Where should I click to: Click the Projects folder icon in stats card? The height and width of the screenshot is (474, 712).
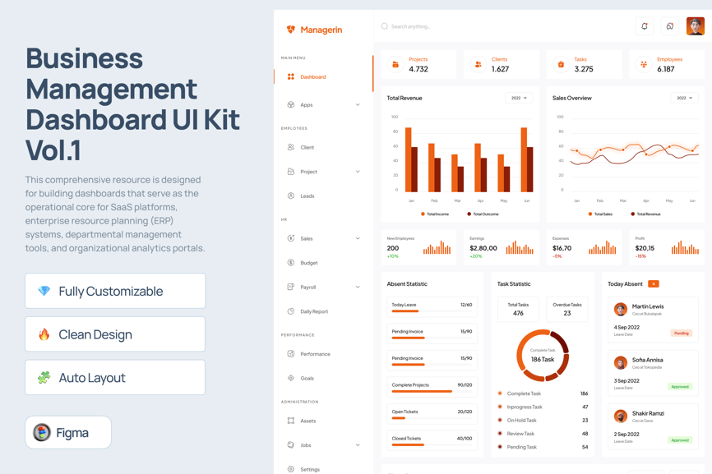[x=395, y=64]
